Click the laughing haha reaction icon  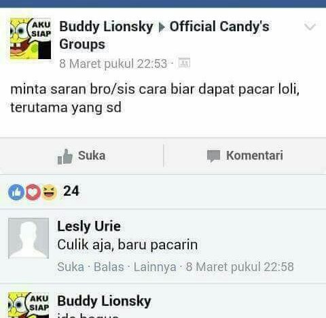point(50,192)
